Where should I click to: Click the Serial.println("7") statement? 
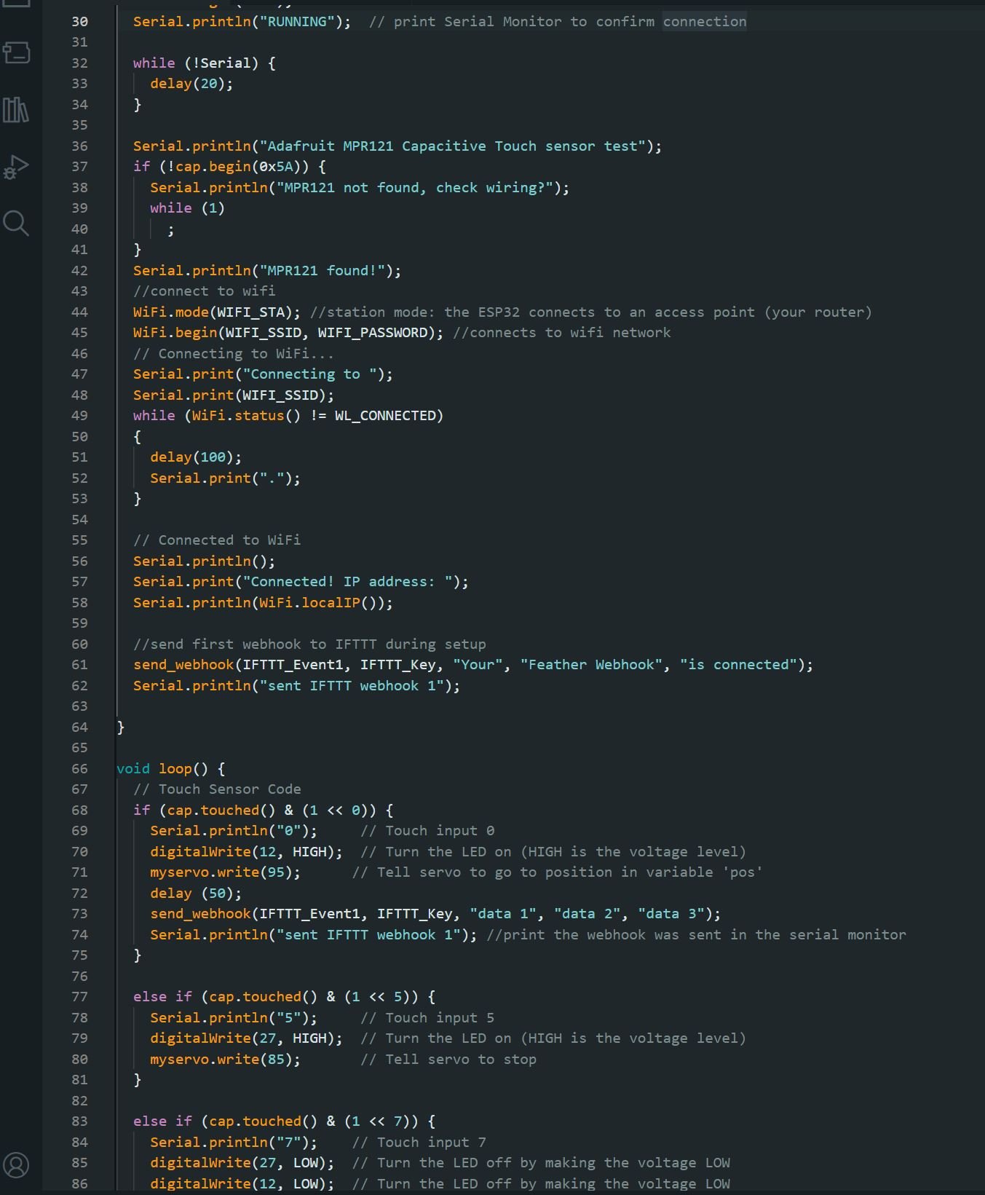(234, 1143)
